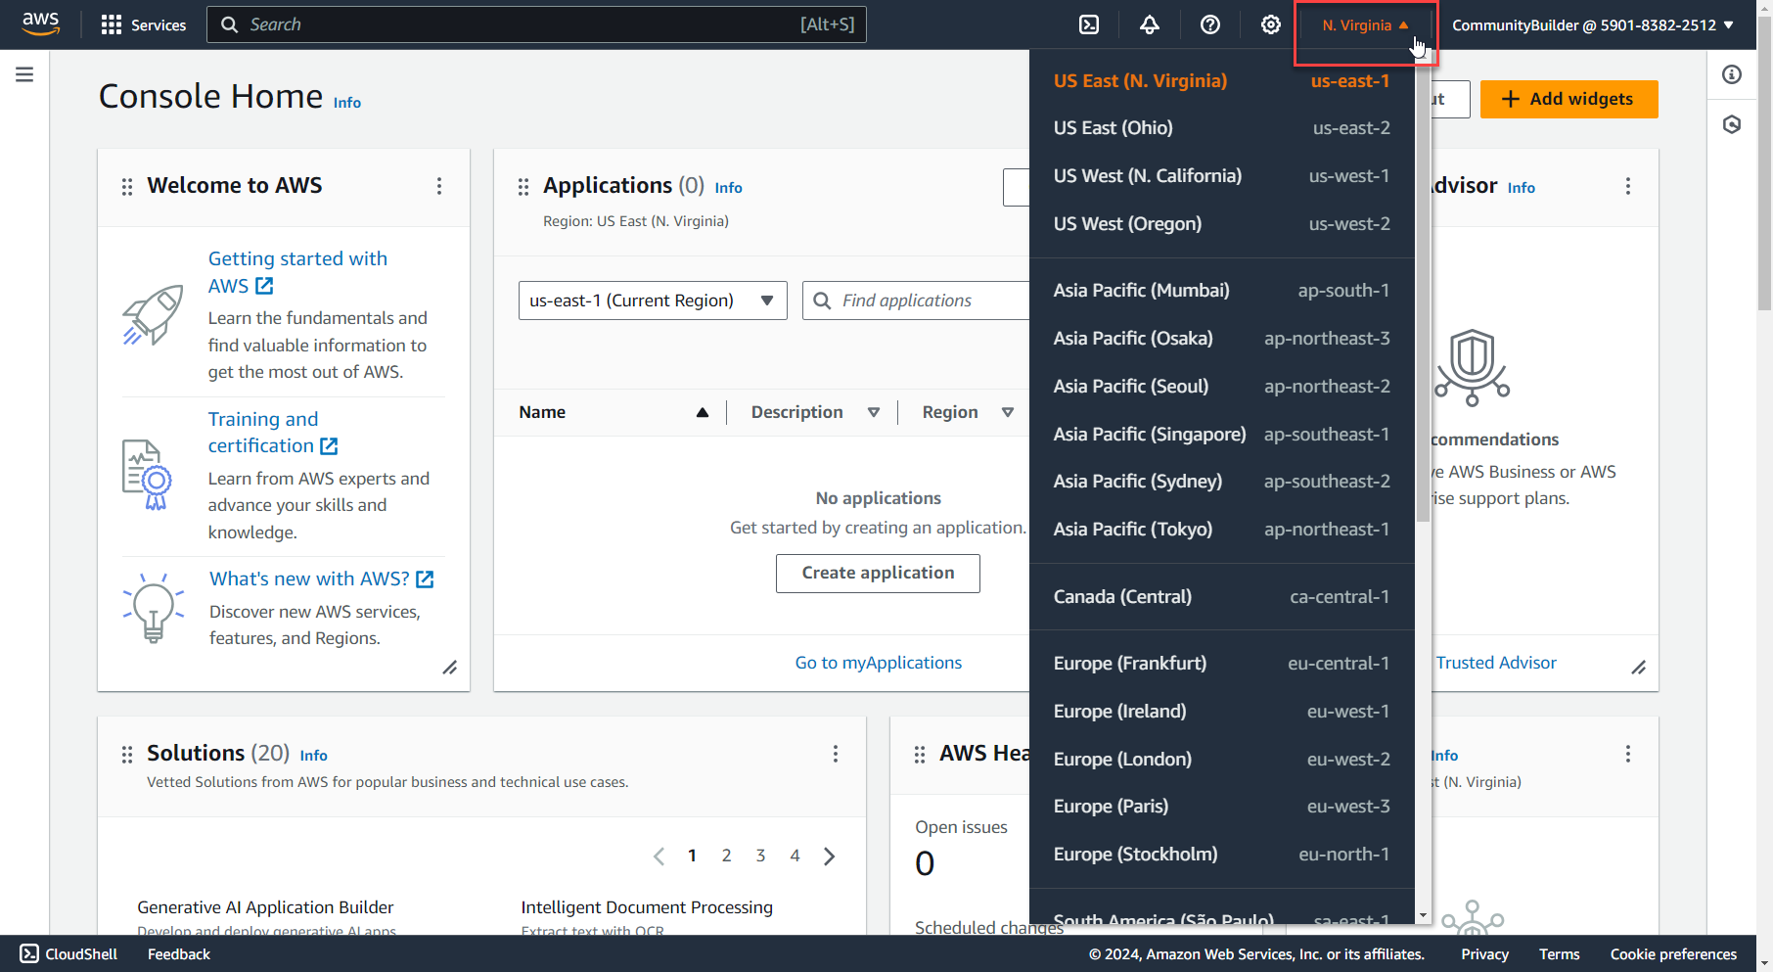Open the notifications bell
The height and width of the screenshot is (972, 1773).
[1150, 24]
